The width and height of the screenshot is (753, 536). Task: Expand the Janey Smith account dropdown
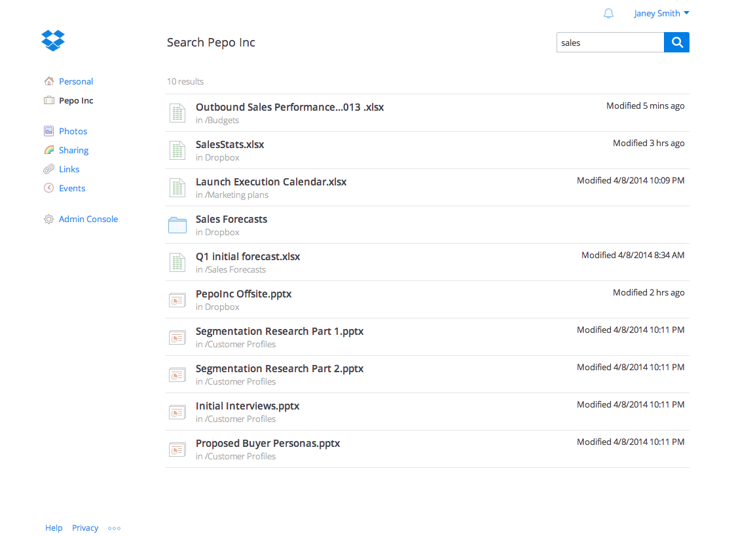(661, 14)
